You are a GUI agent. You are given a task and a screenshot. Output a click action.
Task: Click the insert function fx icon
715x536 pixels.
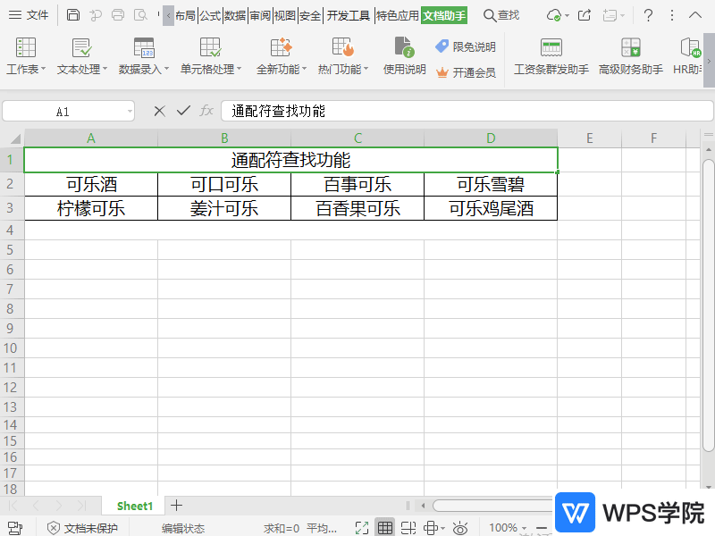coord(206,110)
